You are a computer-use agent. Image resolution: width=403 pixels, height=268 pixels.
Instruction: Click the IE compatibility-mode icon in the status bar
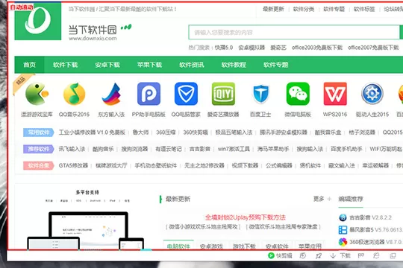(376, 255)
